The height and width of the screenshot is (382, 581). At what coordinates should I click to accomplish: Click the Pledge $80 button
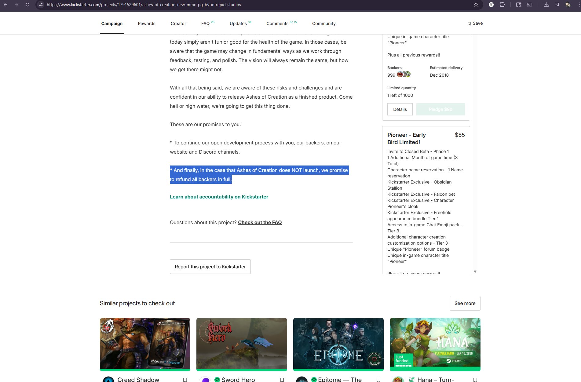(440, 109)
